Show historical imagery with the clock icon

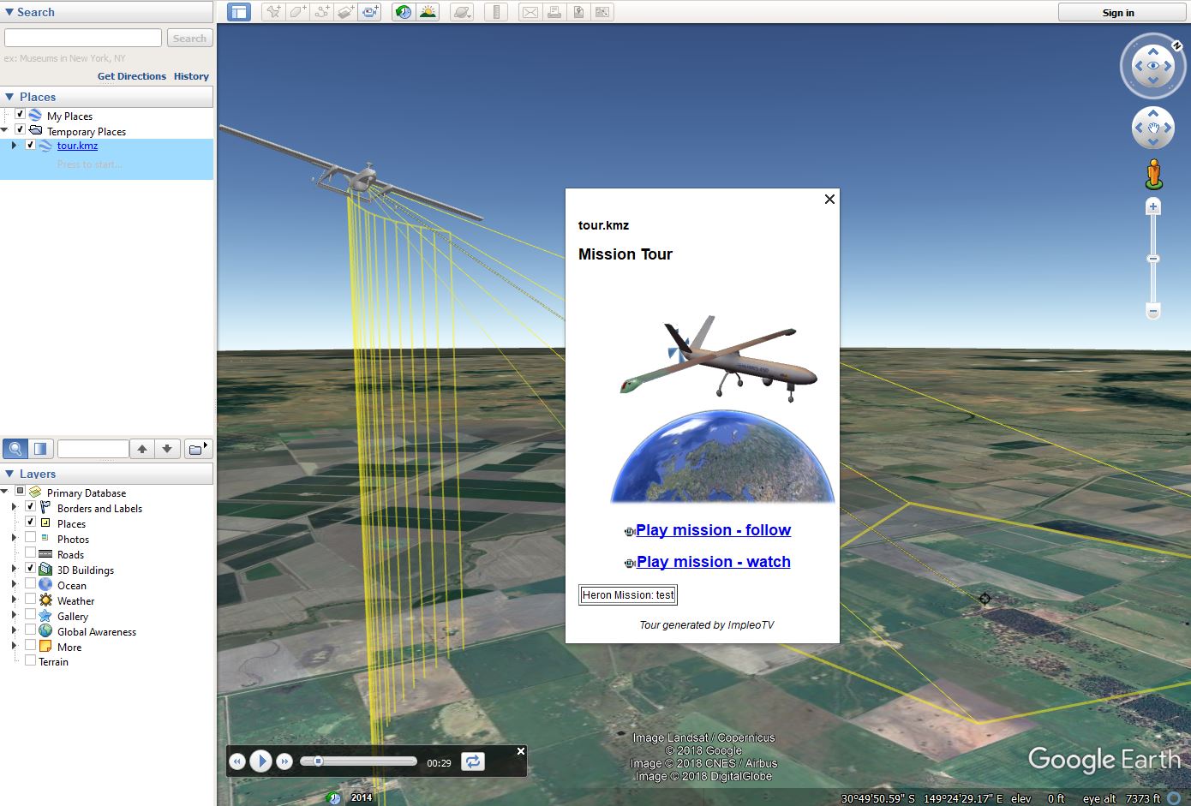point(402,12)
